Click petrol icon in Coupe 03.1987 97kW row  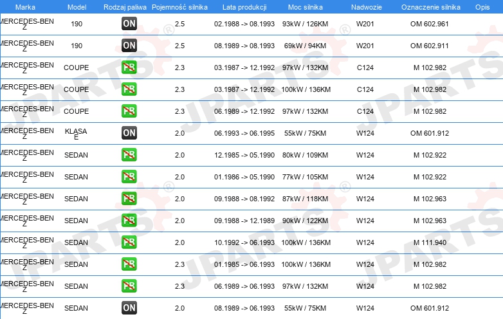pos(129,68)
